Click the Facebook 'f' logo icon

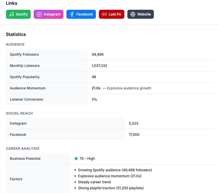pos(72,14)
